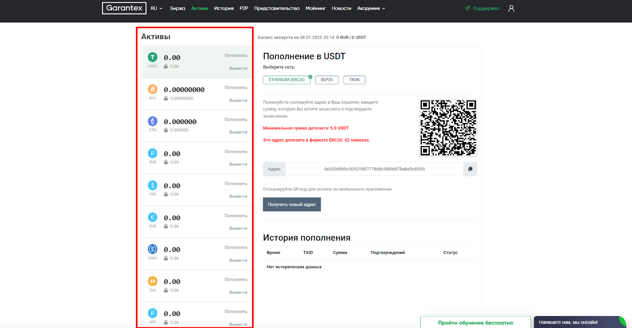Open the user profile icon
632x328 pixels.
[511, 8]
